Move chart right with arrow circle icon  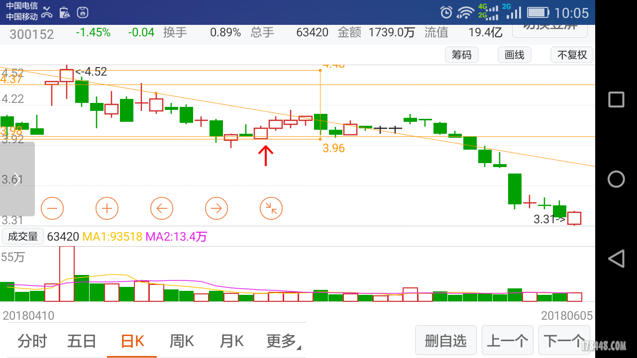pyautogui.click(x=216, y=208)
